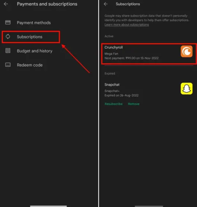Viewport: 197px width, 207px height.
Task: Tap the Budget and history list icon
Action: (x=8, y=51)
